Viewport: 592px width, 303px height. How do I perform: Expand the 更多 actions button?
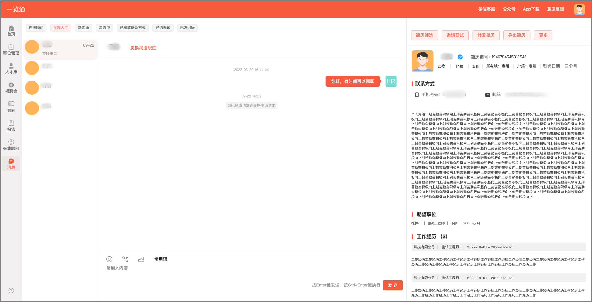click(543, 35)
